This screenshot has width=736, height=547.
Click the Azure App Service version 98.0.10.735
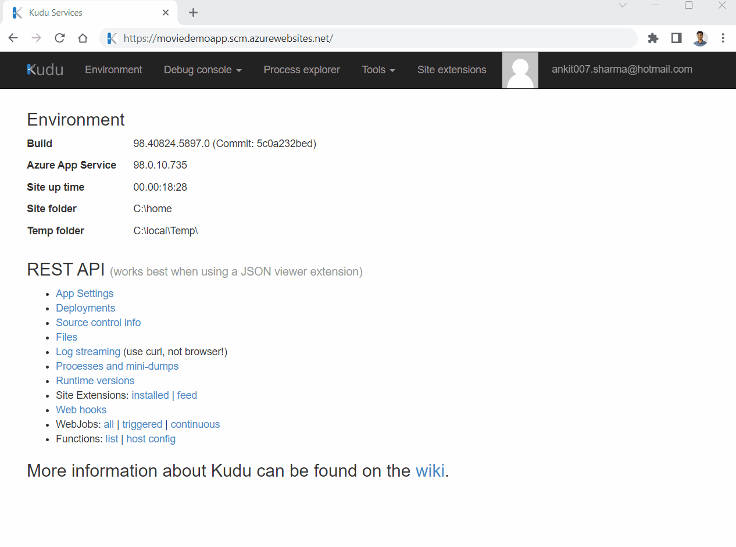click(160, 165)
